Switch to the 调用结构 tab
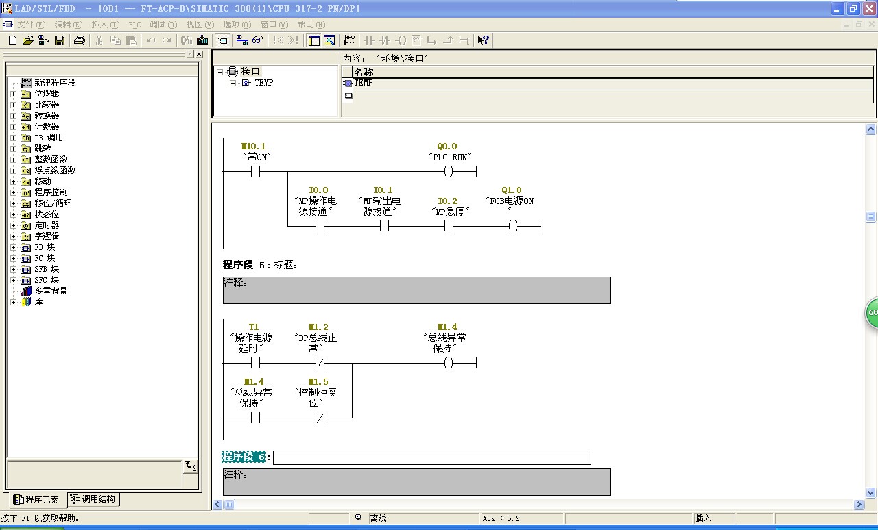The image size is (878, 530). (94, 499)
